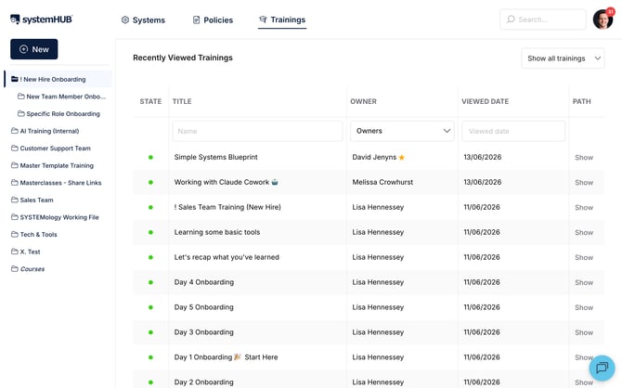Open Day 1 Onboarding Start Here training
Image resolution: width=622 pixels, height=388 pixels.
pos(227,357)
